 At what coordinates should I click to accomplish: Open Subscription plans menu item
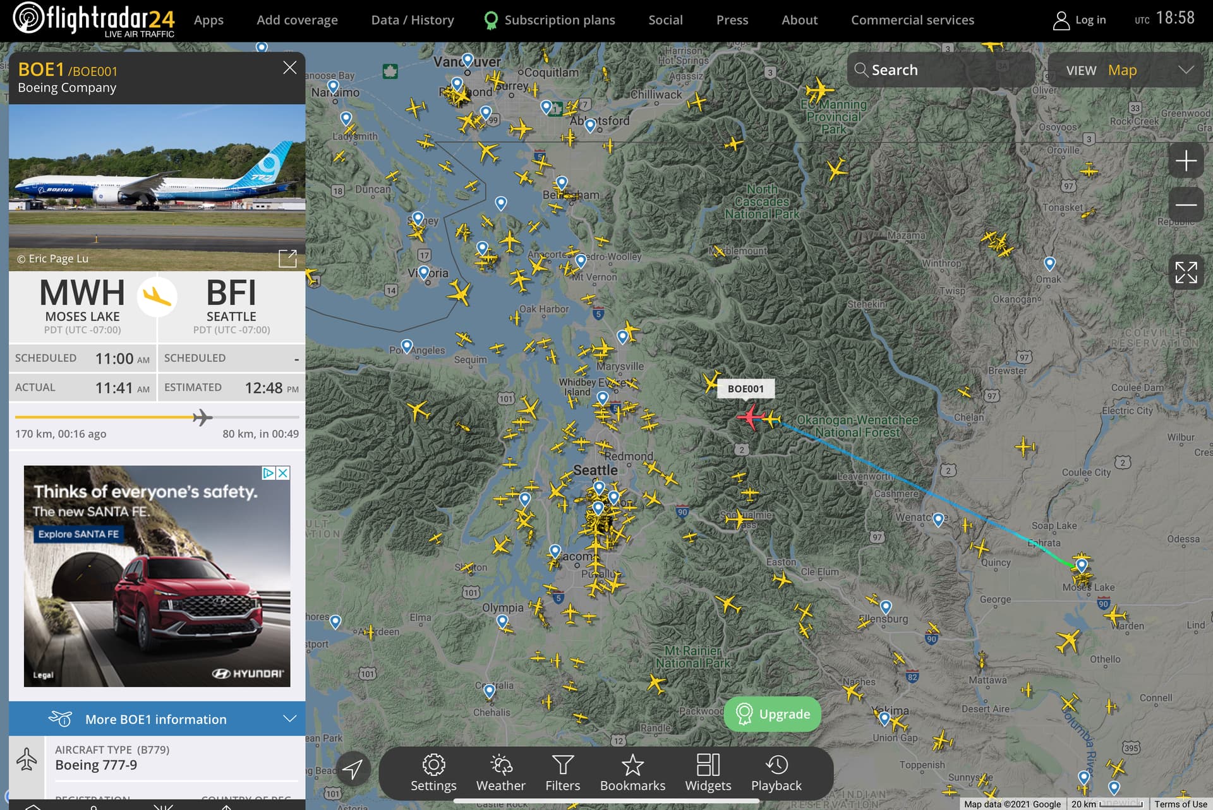(550, 20)
